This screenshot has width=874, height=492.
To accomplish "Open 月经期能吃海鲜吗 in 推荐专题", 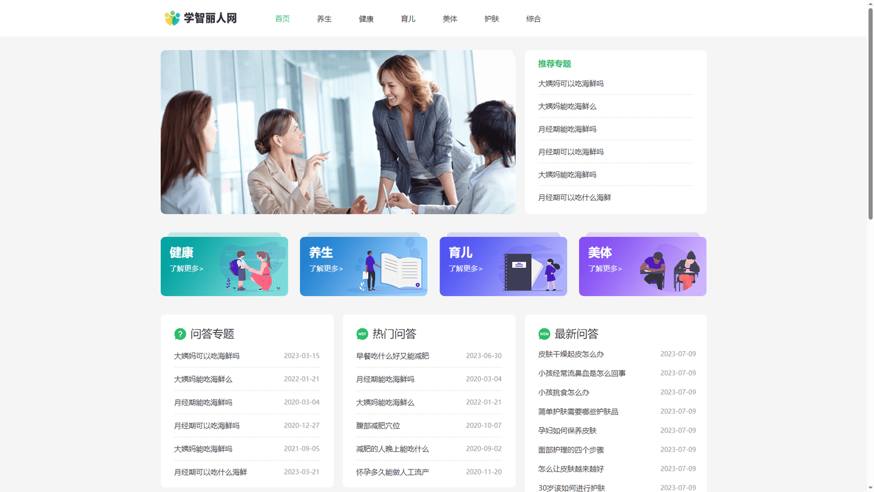I will click(567, 129).
